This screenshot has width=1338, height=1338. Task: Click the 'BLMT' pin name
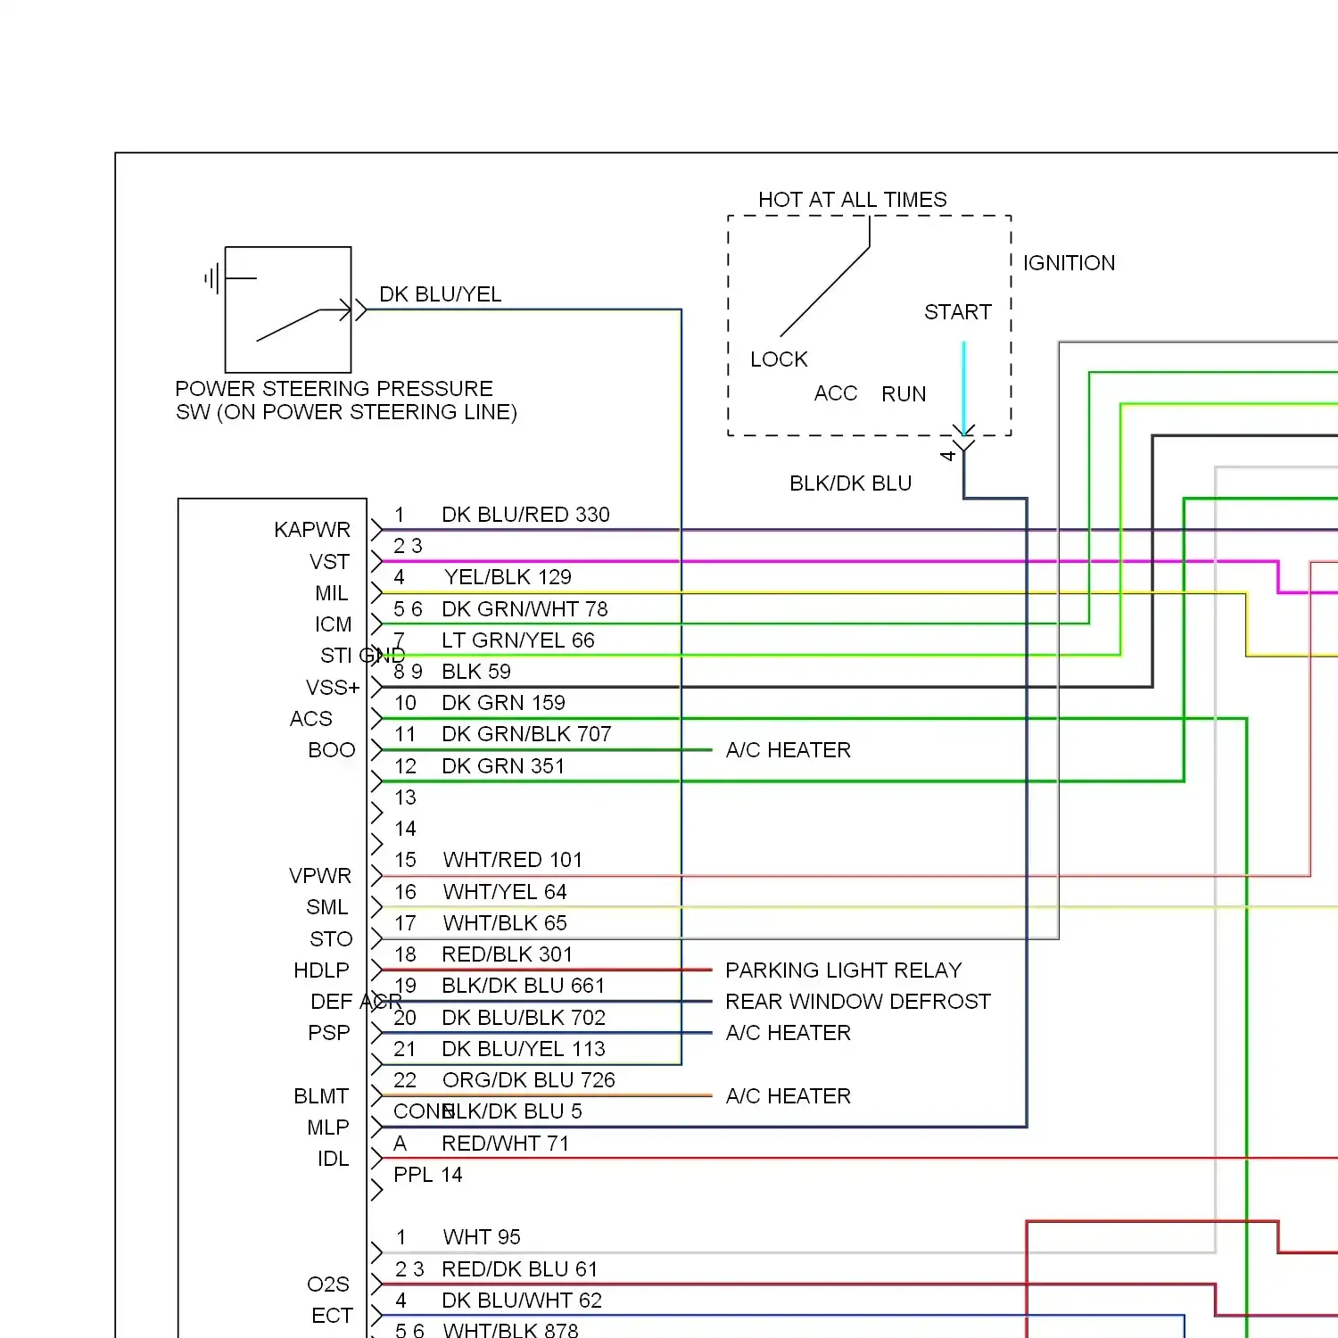[x=321, y=1096]
